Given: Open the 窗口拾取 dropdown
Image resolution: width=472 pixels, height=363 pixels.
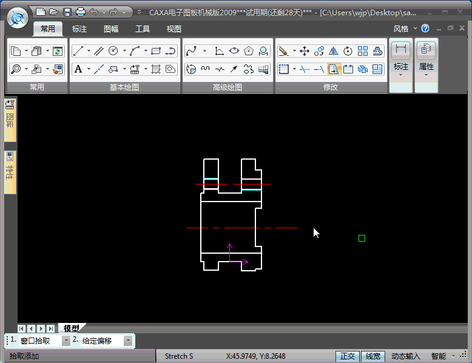Looking at the screenshot, I should [x=66, y=341].
